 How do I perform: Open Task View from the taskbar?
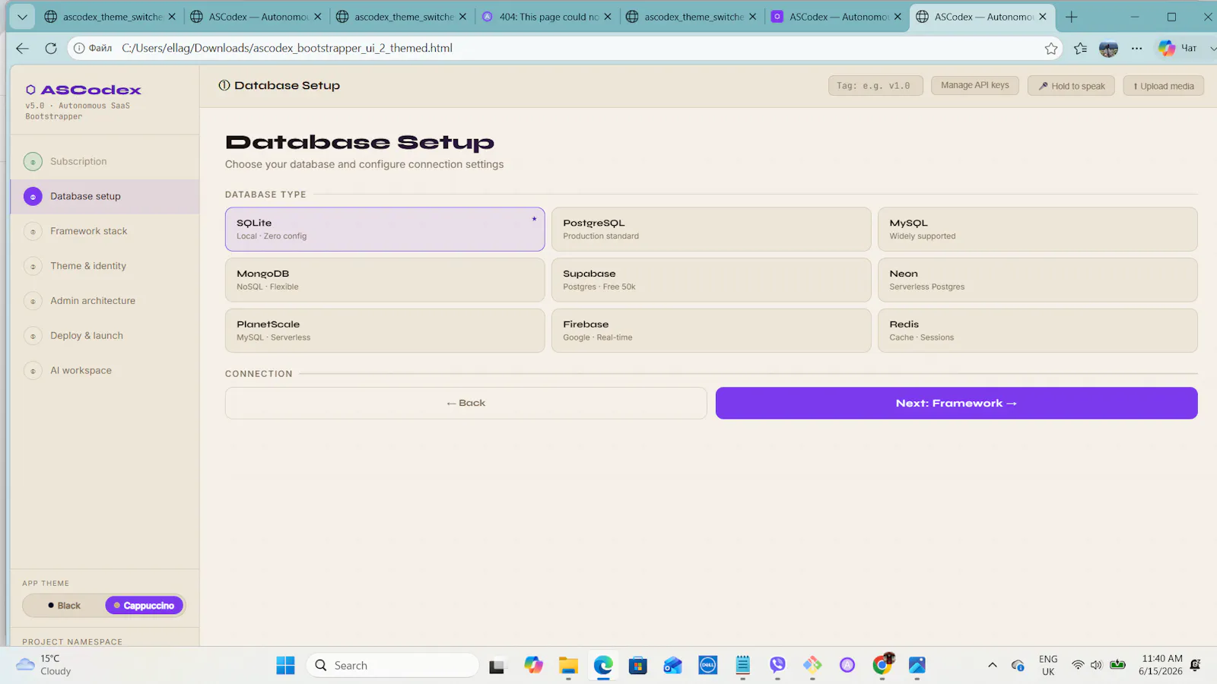pyautogui.click(x=497, y=666)
